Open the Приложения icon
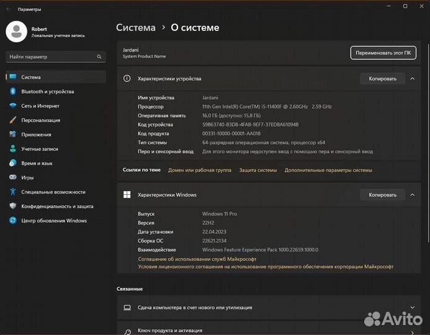 (x=13, y=134)
